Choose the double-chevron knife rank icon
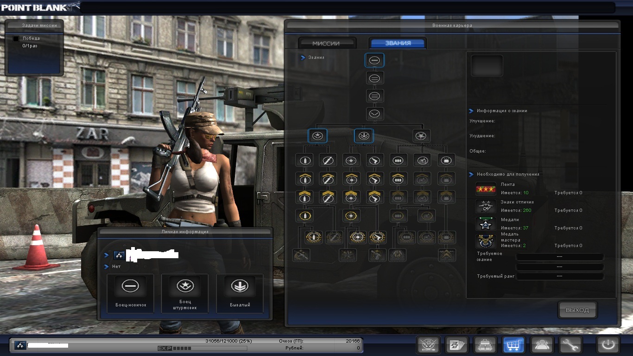This screenshot has height=356, width=633. click(x=328, y=197)
